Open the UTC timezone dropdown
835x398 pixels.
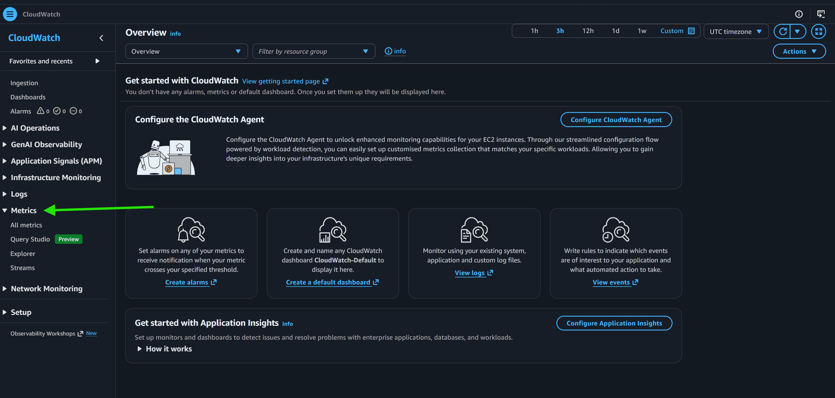pos(736,32)
